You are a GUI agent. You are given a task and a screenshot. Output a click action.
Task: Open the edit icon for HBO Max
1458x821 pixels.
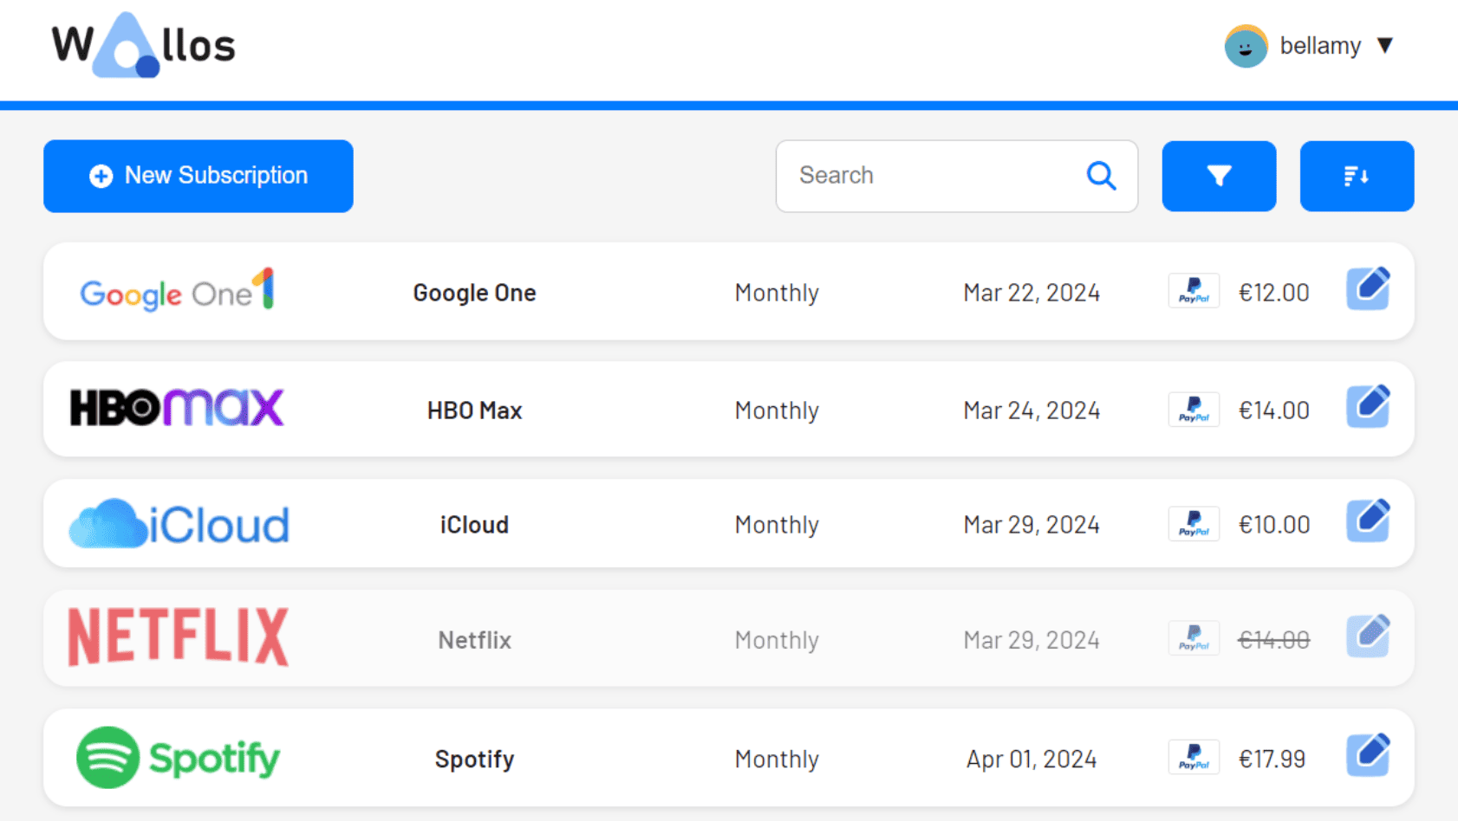click(1368, 407)
